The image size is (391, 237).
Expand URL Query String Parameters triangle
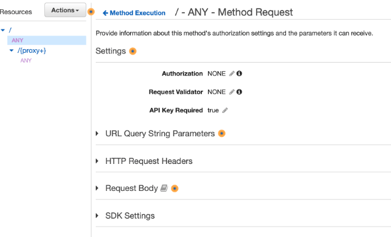(x=97, y=133)
